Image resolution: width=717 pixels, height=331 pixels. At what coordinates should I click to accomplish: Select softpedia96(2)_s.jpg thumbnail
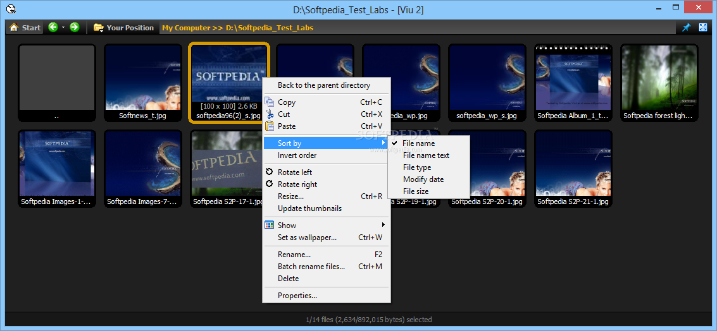click(228, 83)
